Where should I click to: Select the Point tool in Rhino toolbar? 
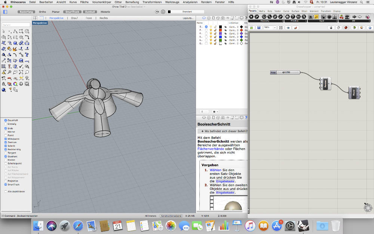(10, 31)
